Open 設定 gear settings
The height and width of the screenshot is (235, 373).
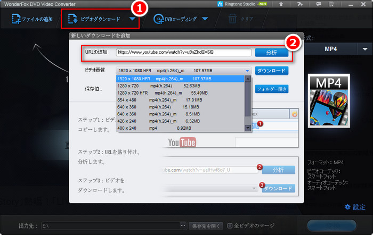[355, 207]
